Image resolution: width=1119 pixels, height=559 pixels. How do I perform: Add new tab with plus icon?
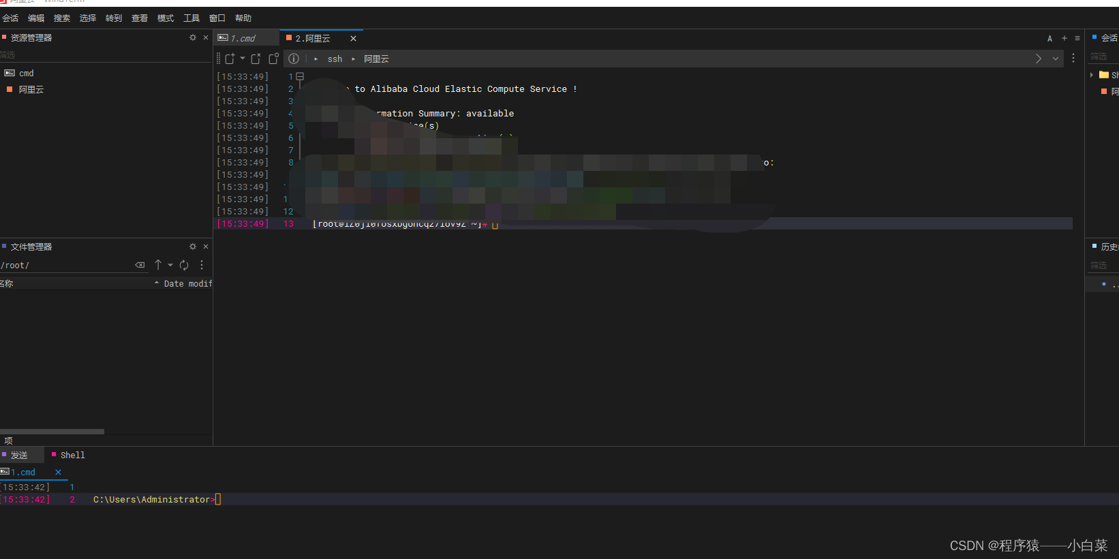(x=1064, y=38)
